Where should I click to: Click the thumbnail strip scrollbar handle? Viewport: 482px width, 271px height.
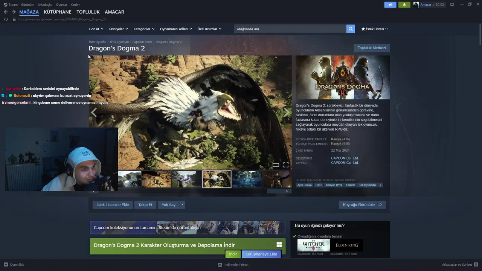point(274,191)
